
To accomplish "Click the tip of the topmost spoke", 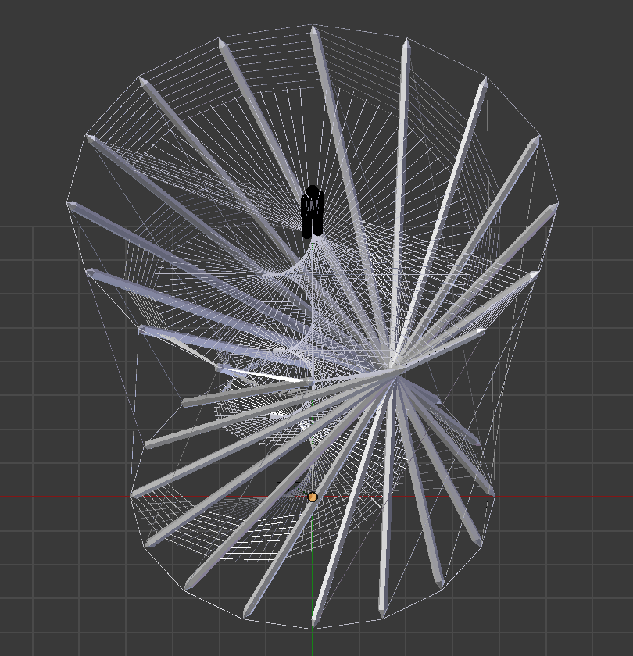I will (313, 30).
